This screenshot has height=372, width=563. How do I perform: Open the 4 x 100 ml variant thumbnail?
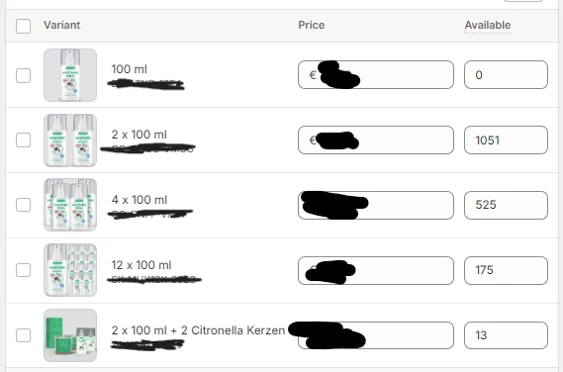70,205
